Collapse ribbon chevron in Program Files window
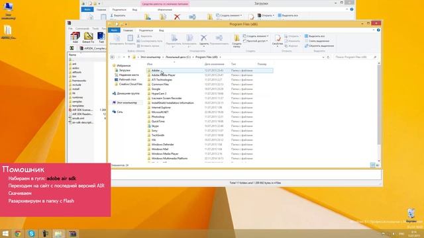 click(x=374, y=30)
